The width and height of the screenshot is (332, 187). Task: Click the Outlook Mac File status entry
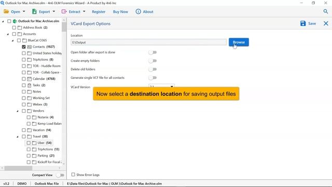[x=47, y=183]
